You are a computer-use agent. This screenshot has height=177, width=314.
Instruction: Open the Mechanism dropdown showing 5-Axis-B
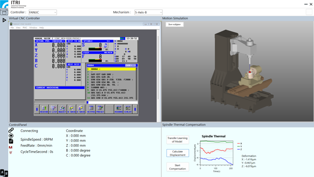coord(148,12)
